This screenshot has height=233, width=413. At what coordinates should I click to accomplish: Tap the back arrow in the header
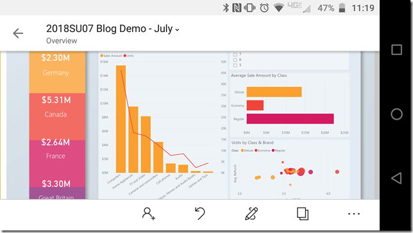click(18, 33)
